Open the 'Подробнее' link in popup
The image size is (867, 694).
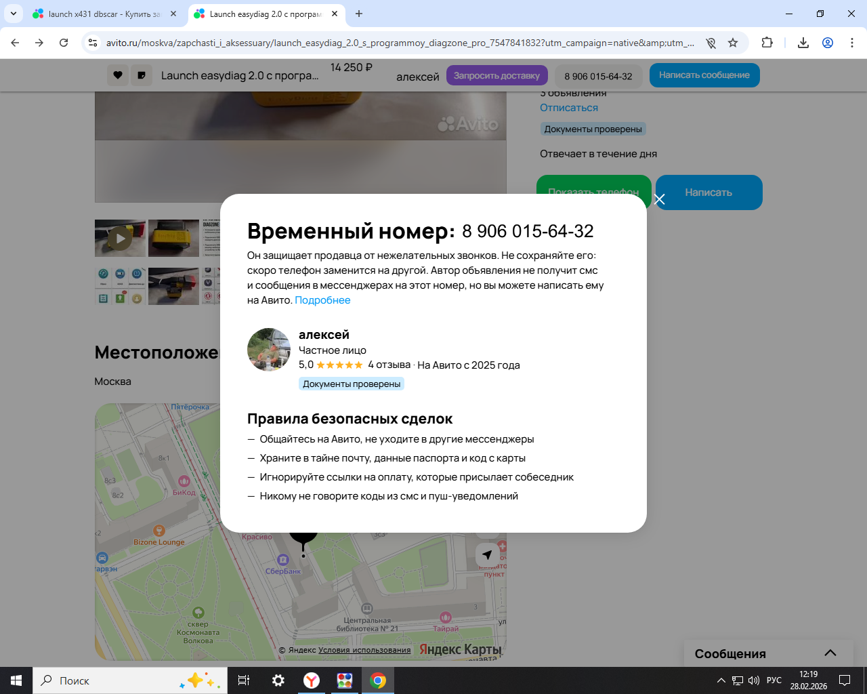tap(322, 300)
